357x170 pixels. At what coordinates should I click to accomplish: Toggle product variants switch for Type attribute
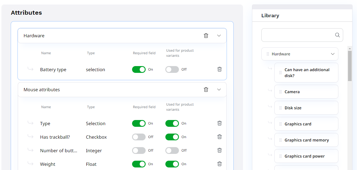pyautogui.click(x=172, y=123)
